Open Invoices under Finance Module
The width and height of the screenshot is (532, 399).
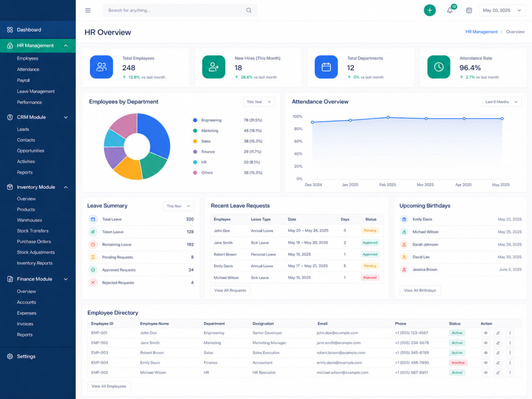click(25, 323)
